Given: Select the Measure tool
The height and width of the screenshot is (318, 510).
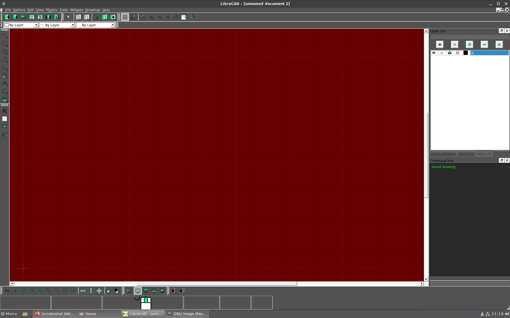Looking at the screenshot, I should 5,100.
